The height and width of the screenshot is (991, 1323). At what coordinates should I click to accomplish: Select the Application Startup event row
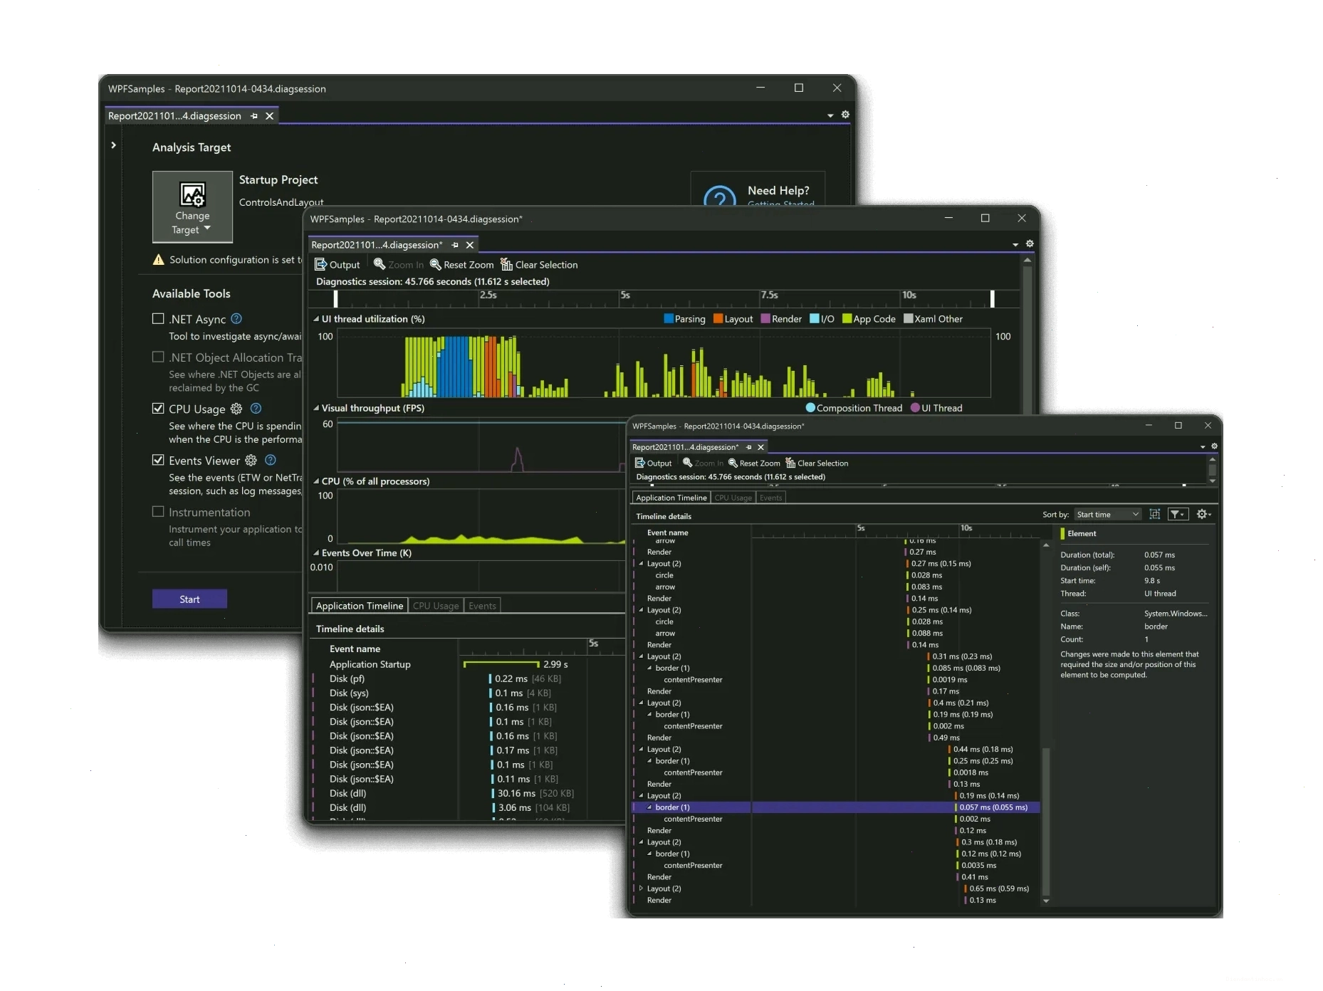pos(467,664)
